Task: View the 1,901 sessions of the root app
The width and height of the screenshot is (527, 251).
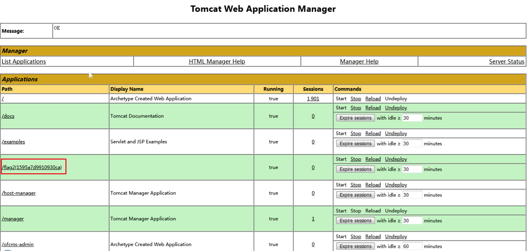Action: point(313,98)
